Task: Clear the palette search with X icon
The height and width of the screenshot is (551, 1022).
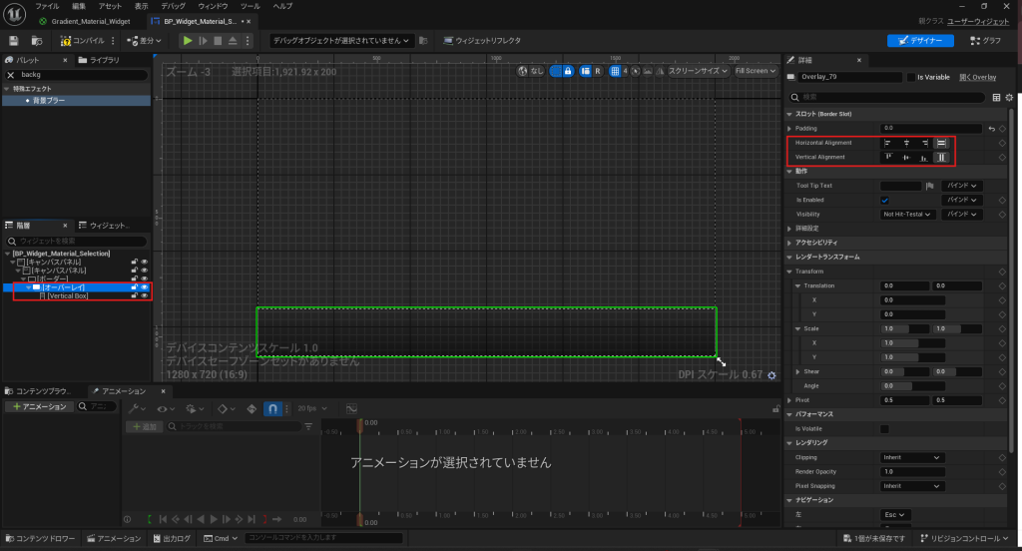Action: (11, 75)
